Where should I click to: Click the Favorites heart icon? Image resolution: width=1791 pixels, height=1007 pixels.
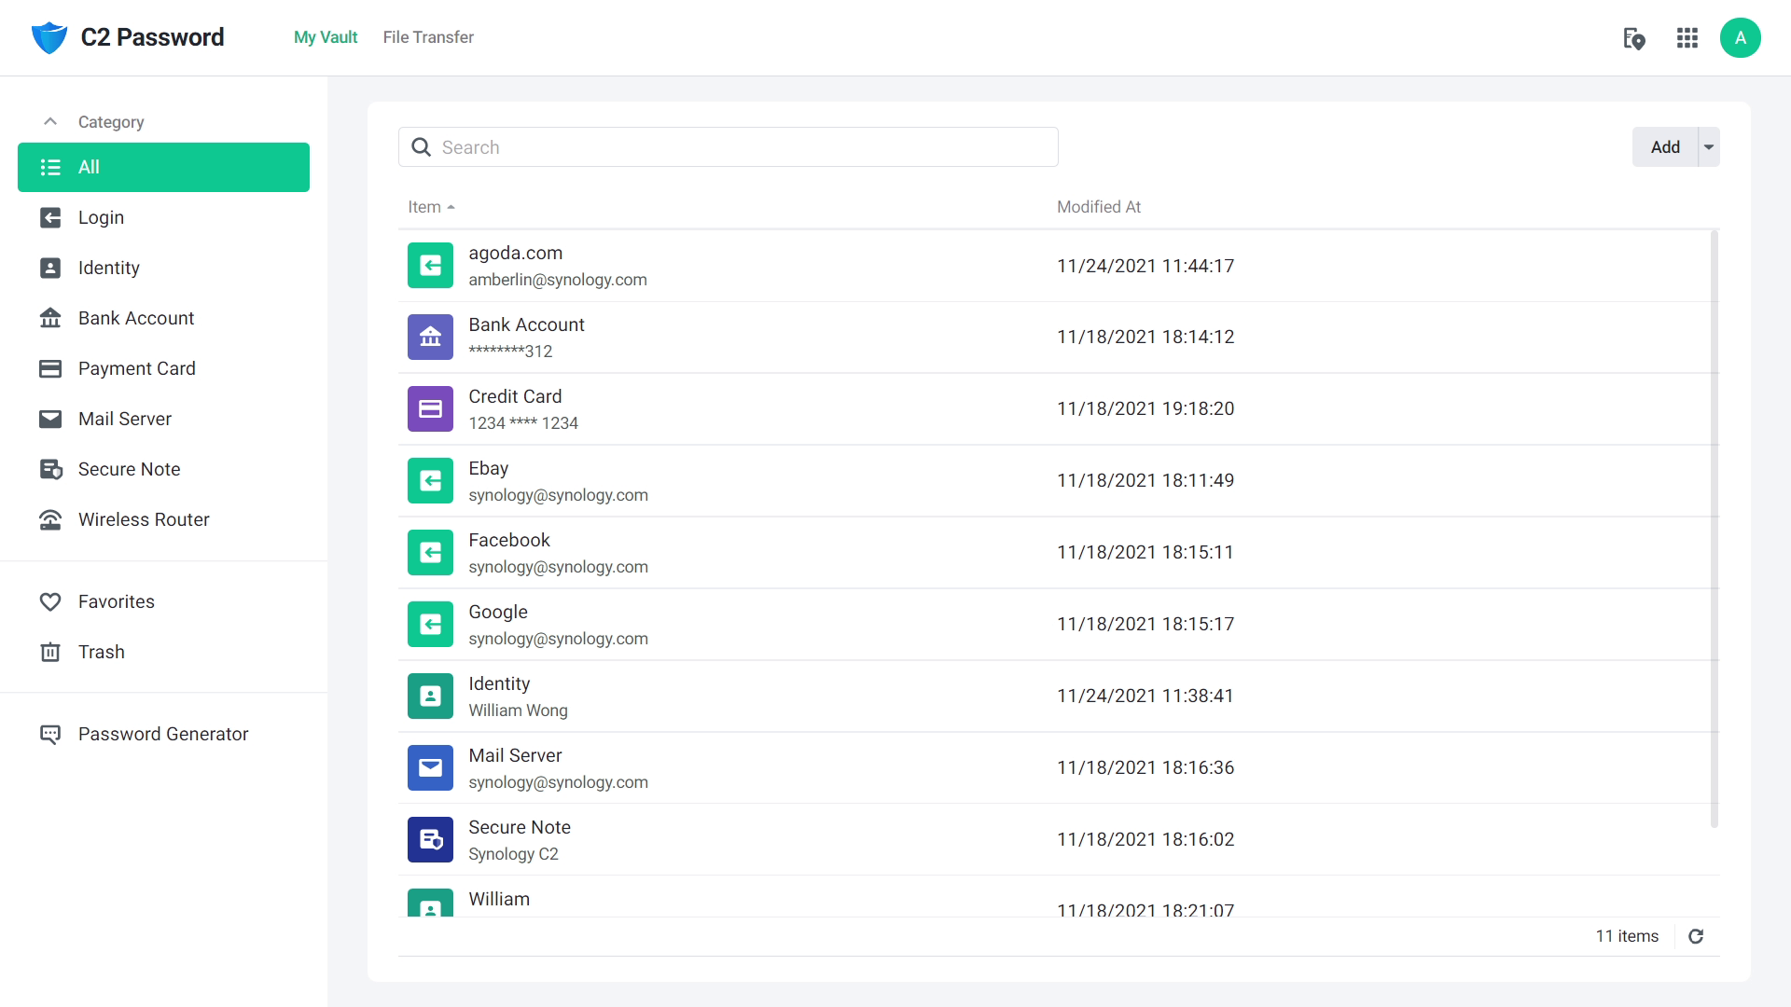(50, 601)
